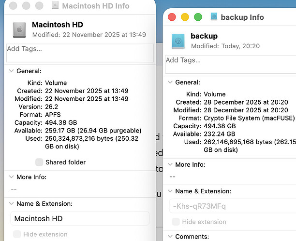
Task: Collapse More Info section in Macintosh HD Info
Action: 11,177
